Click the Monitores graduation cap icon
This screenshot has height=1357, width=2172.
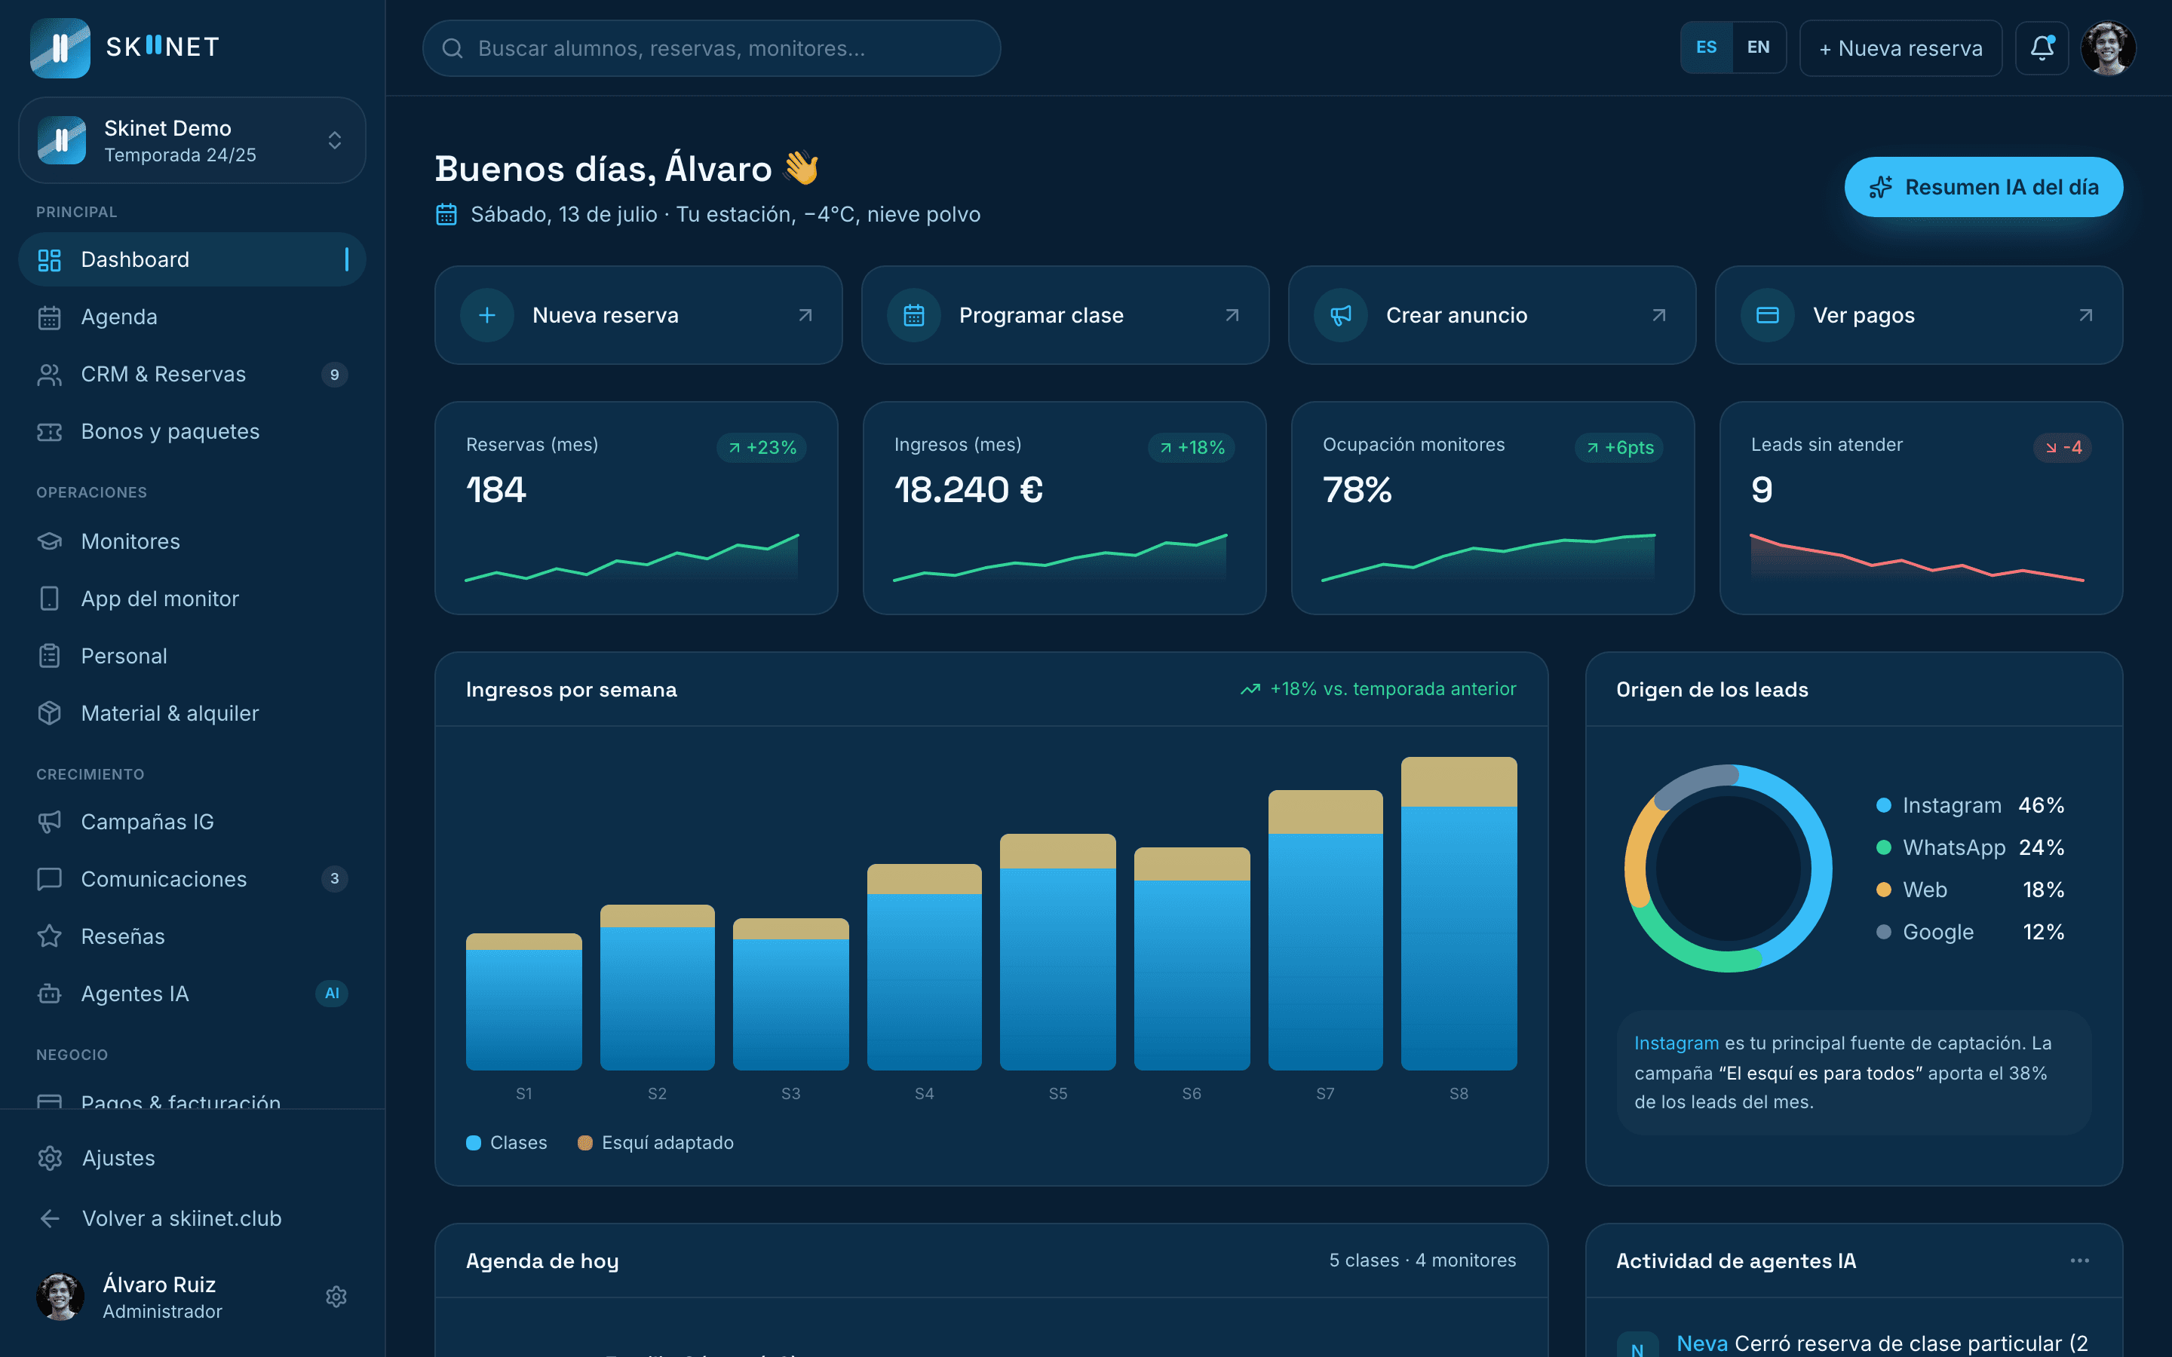click(49, 541)
